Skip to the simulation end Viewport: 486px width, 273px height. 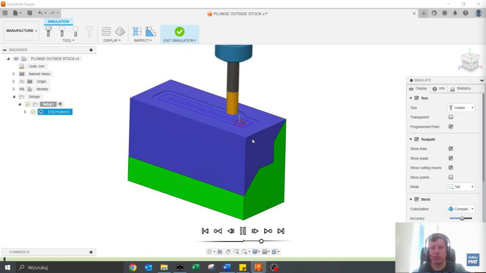(x=281, y=231)
